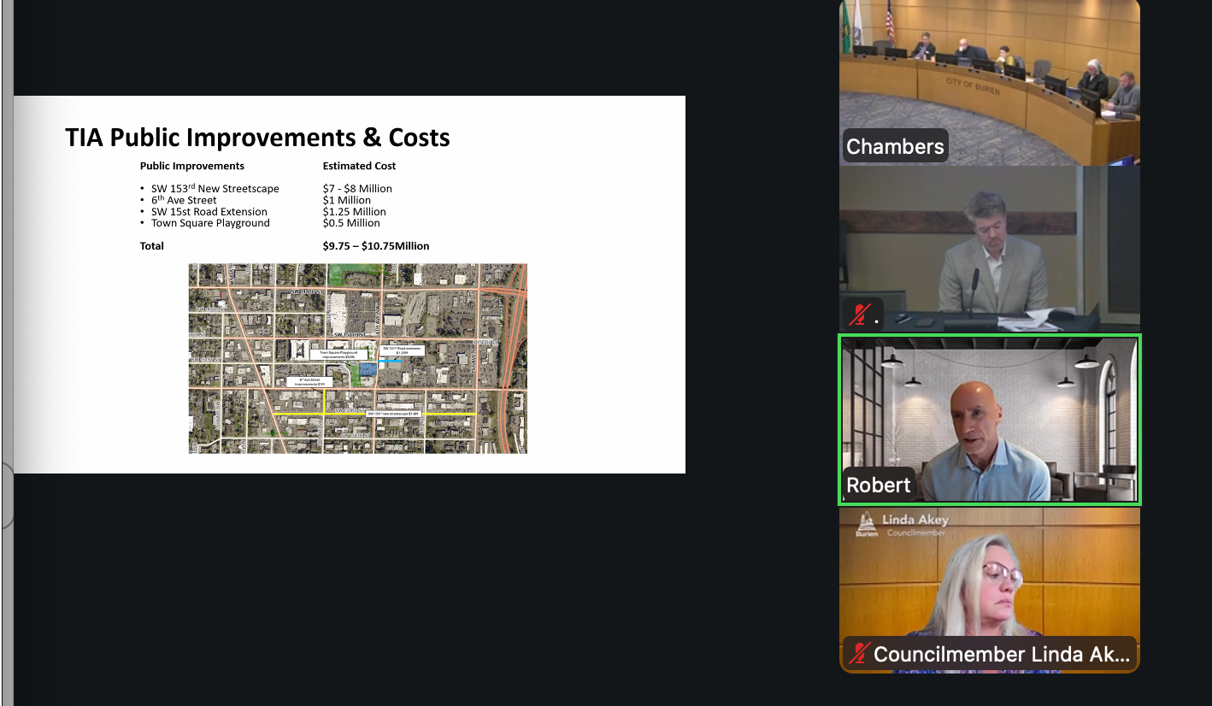Click the slide title TIA Public Improvements & Costs
Image resolution: width=1212 pixels, height=706 pixels.
[x=257, y=138]
